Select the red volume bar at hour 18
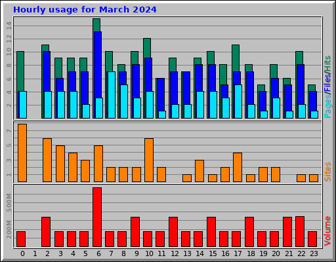Screen dimensions: 336x262 click(x=249, y=232)
